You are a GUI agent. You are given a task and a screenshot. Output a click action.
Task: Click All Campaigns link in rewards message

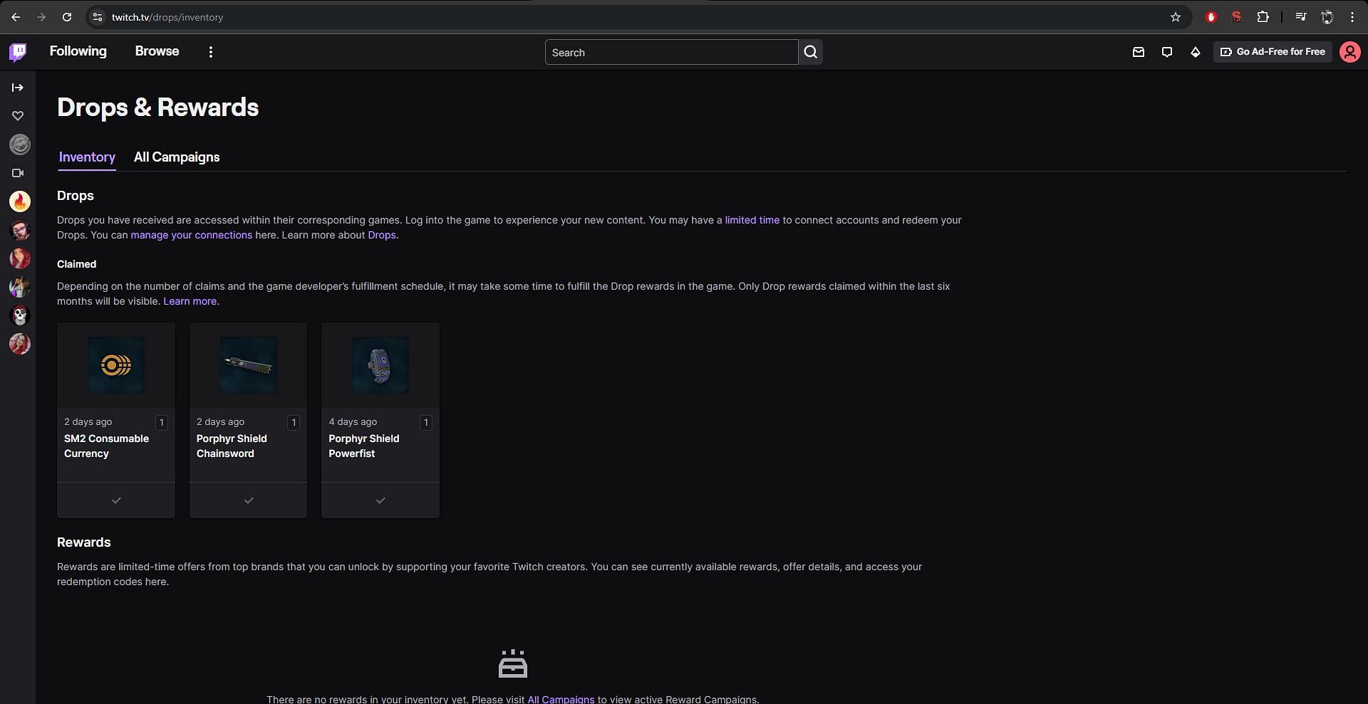pyautogui.click(x=561, y=699)
